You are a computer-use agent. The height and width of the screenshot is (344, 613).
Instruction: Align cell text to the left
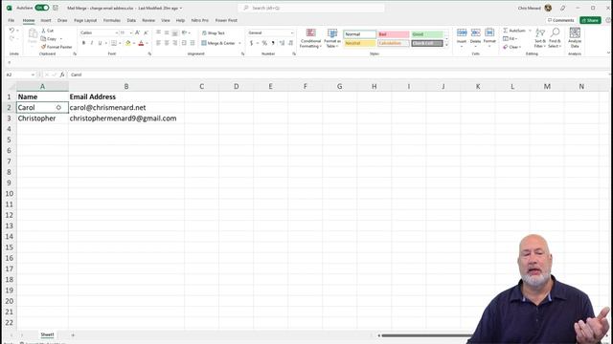click(158, 43)
